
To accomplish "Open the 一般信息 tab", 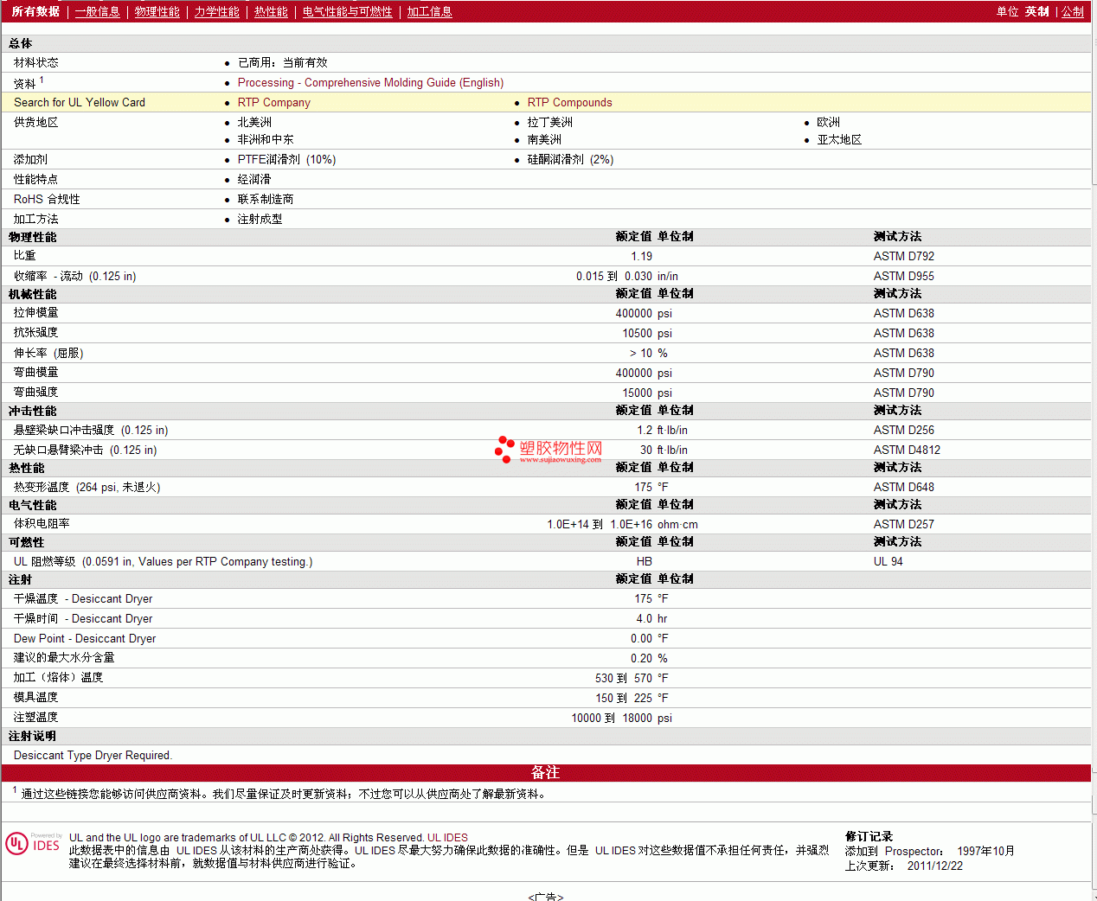I will click(x=97, y=11).
